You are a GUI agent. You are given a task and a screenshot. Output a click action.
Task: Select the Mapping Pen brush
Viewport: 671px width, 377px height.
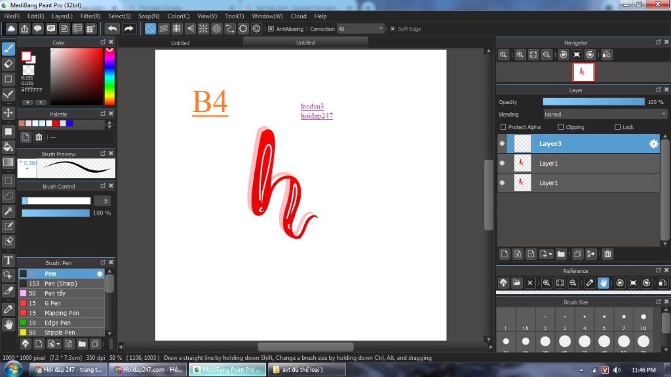coord(61,313)
